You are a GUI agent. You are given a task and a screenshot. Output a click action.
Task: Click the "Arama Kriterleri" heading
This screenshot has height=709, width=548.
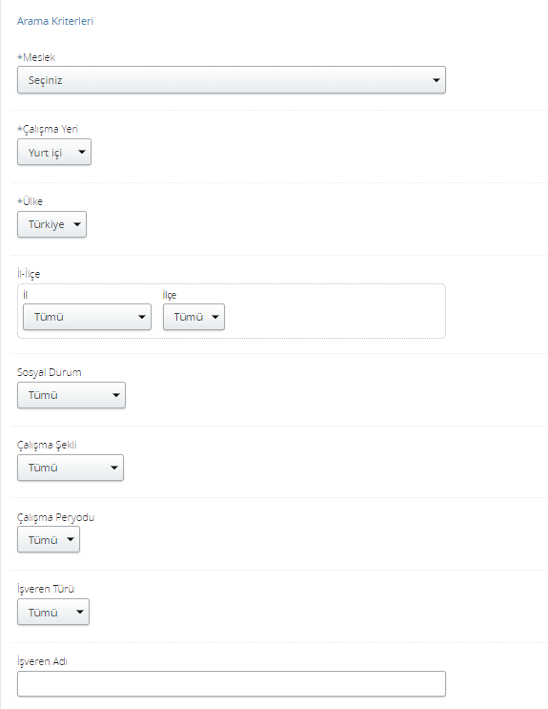point(55,21)
